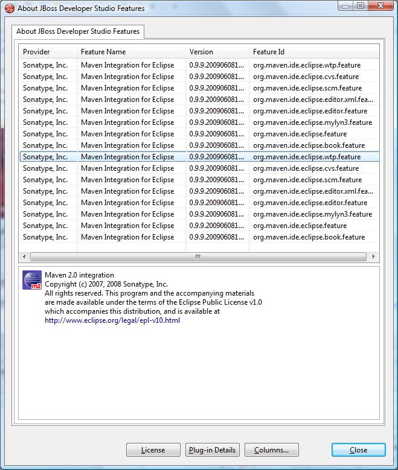Open Plug-in Details
The image size is (398, 470).
[x=212, y=450]
